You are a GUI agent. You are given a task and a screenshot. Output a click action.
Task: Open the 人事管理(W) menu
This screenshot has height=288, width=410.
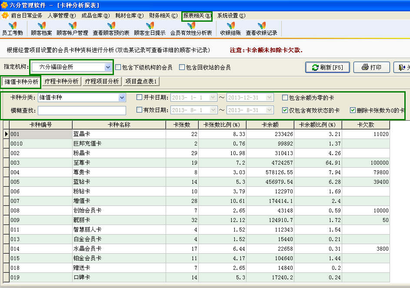tap(62, 16)
